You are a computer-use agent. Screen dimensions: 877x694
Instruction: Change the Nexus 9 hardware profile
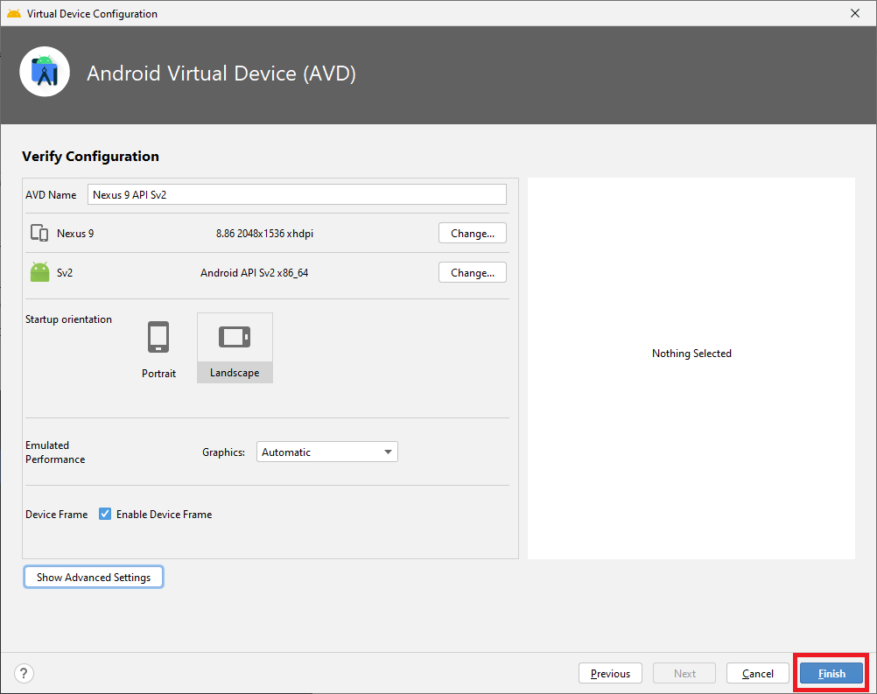coord(472,233)
